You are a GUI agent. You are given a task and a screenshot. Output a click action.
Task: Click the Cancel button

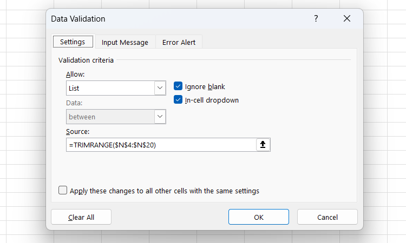pos(328,217)
